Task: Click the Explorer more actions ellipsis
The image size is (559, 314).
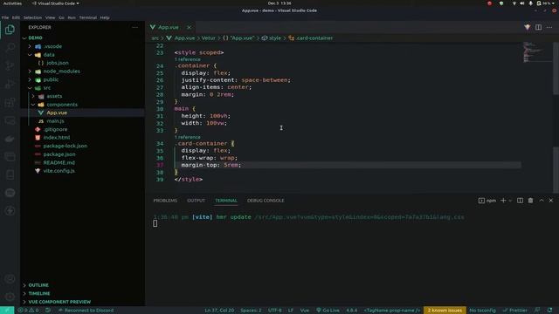Action: click(x=135, y=27)
